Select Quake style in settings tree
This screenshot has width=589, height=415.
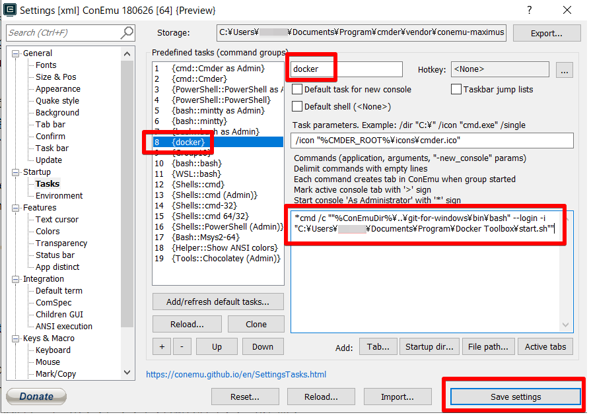(57, 101)
